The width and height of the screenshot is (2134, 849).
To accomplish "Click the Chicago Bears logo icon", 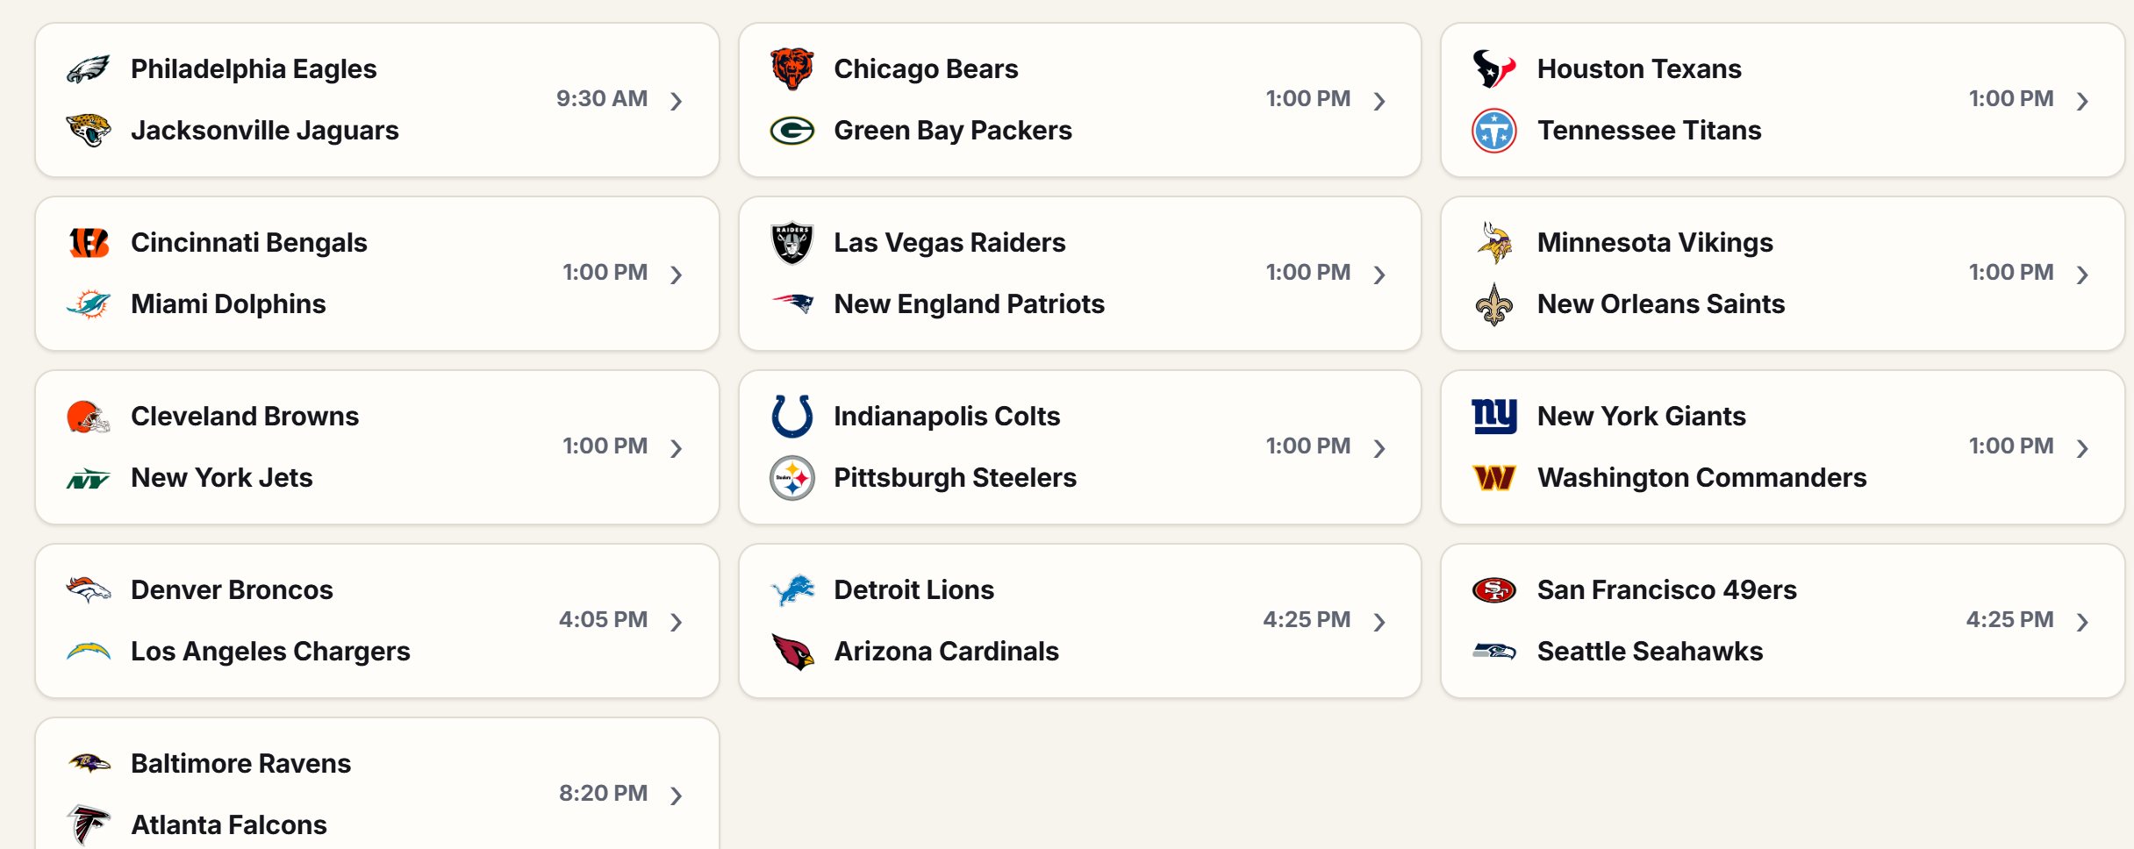I will pos(791,69).
